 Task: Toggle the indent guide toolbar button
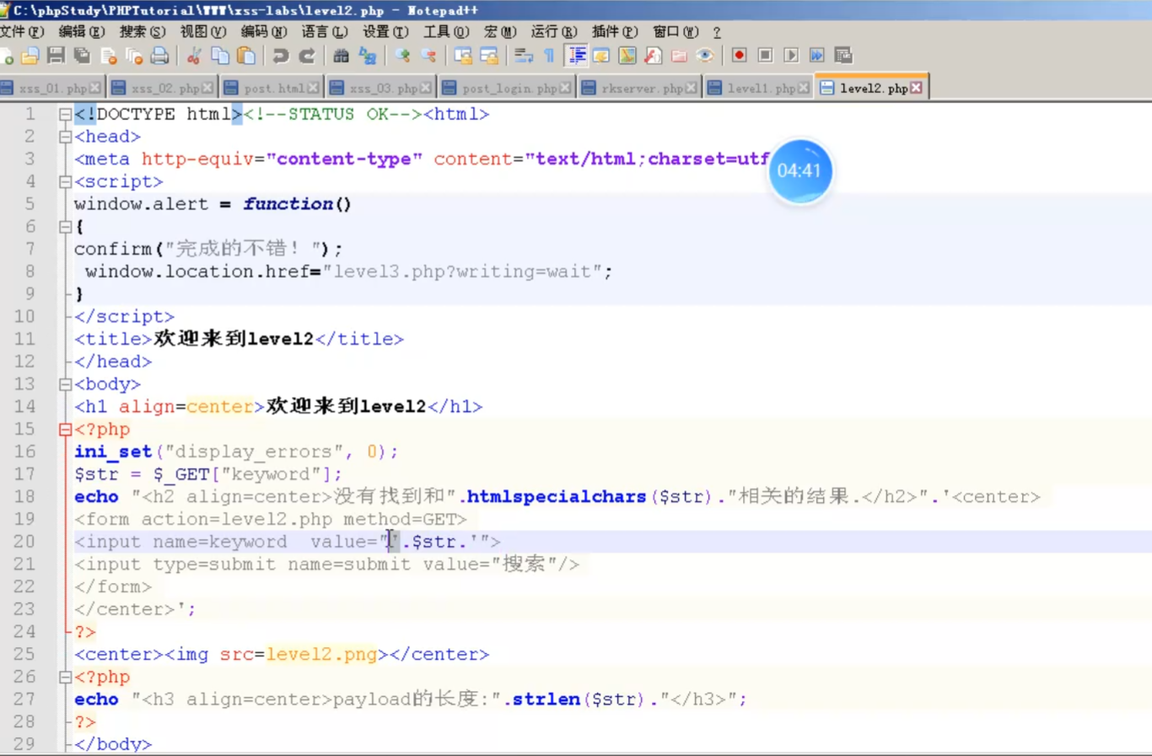coord(577,55)
